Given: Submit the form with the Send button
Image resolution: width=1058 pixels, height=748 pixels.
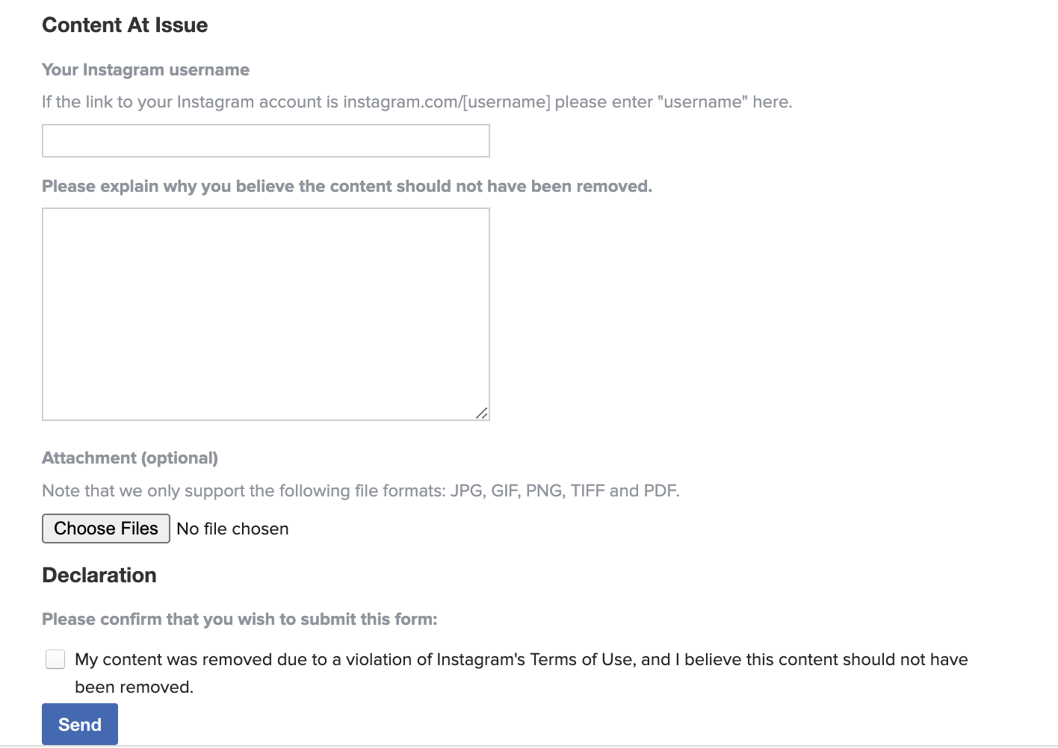Looking at the screenshot, I should [80, 724].
